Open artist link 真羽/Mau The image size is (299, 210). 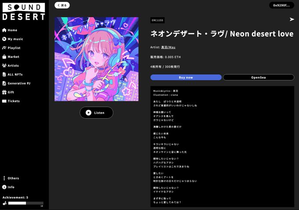click(x=168, y=47)
